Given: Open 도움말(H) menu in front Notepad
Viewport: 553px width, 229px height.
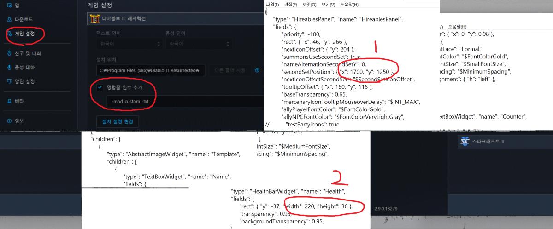Looking at the screenshot, I should 349,5.
